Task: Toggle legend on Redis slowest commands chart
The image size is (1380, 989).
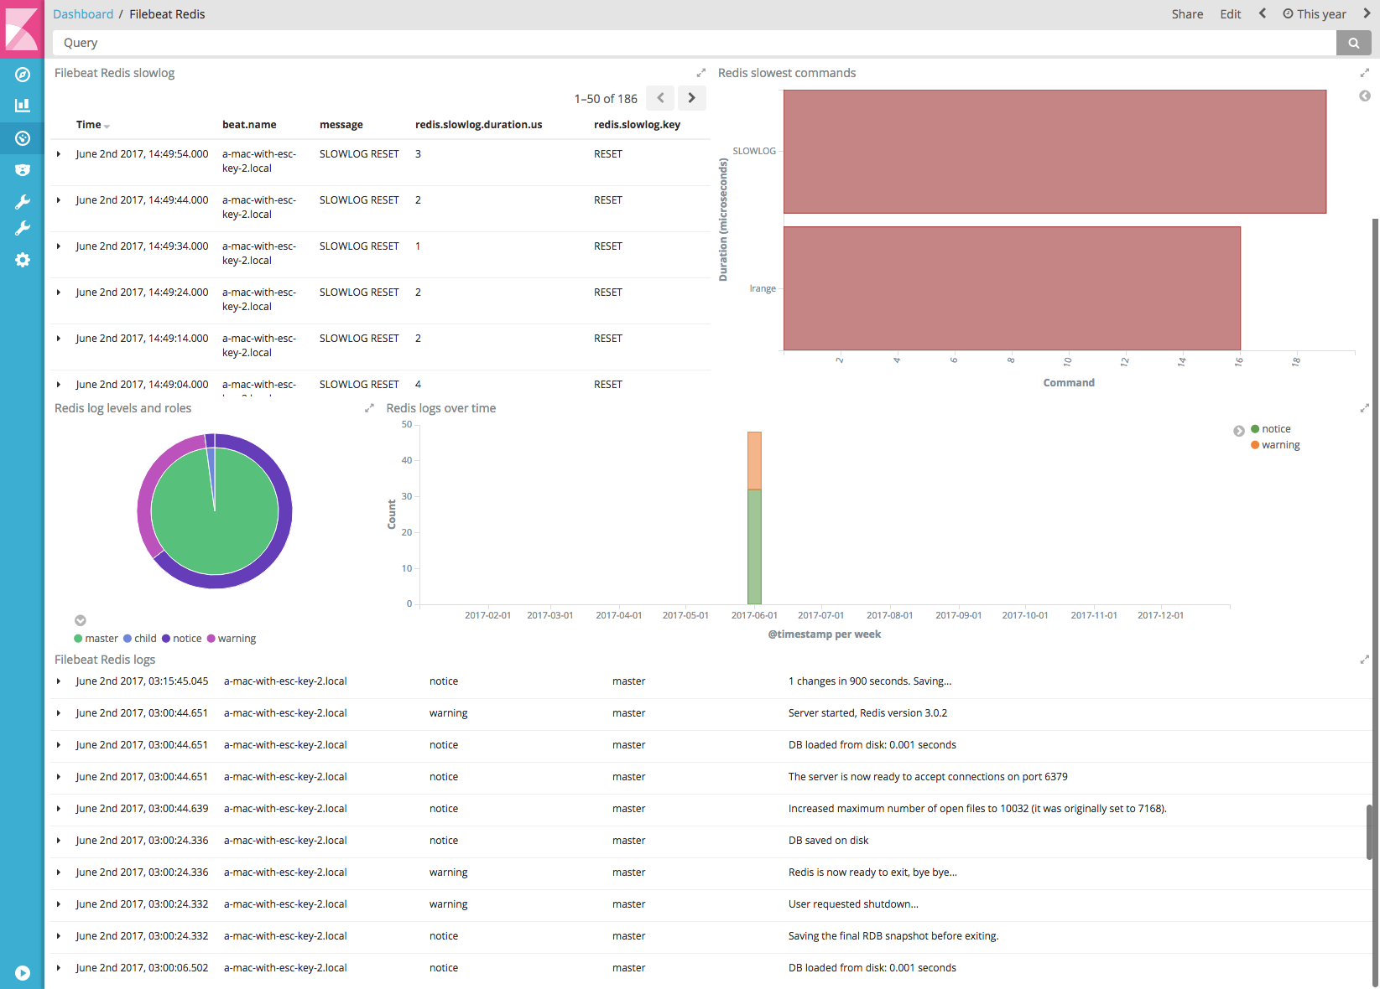Action: (1365, 96)
